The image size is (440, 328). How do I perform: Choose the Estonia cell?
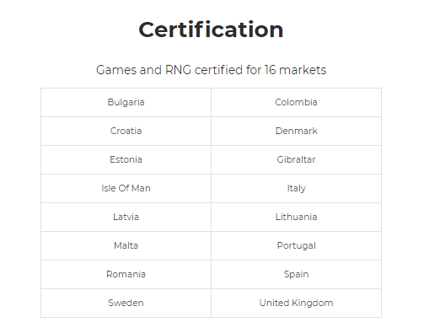(x=126, y=159)
